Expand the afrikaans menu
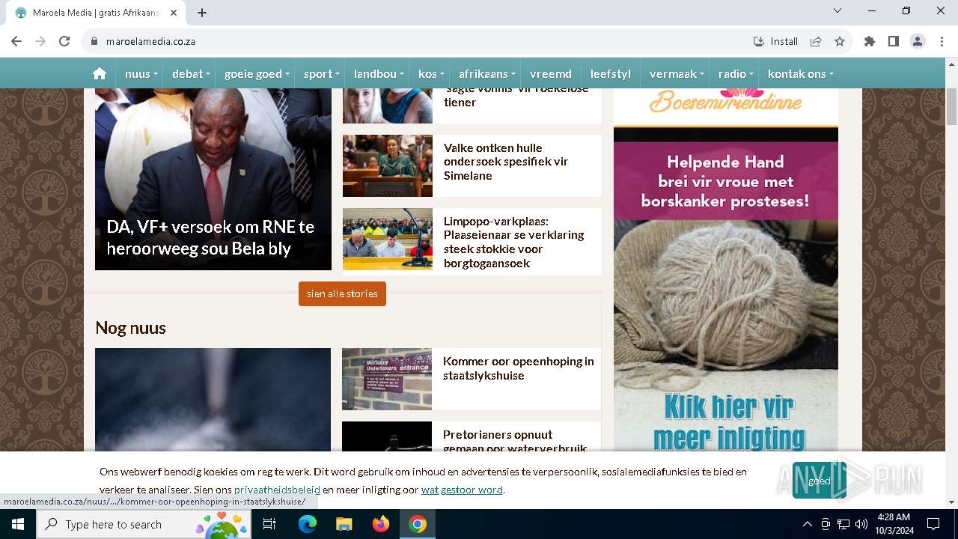The width and height of the screenshot is (958, 539). (487, 73)
